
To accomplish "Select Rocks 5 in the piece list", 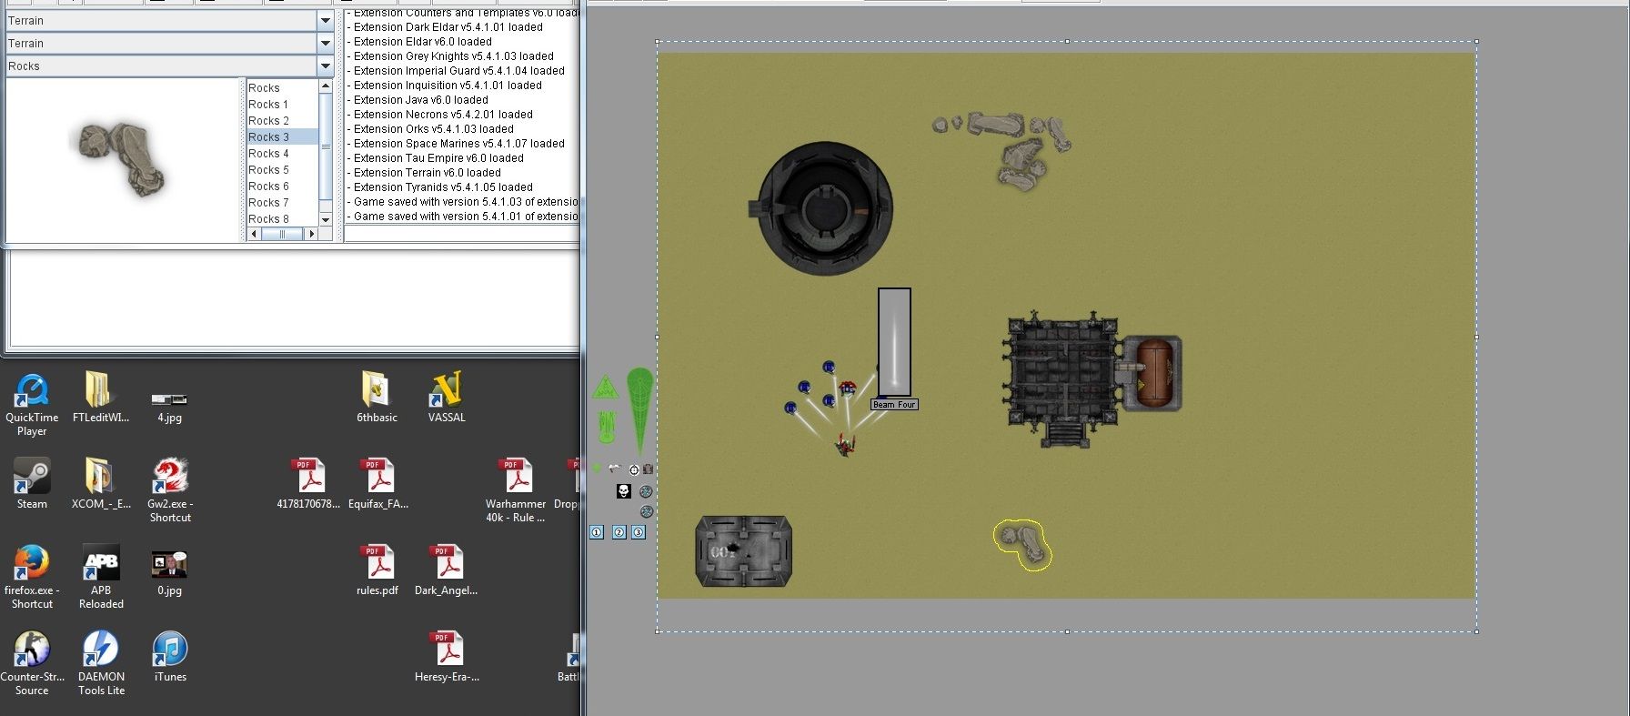I will (x=282, y=170).
